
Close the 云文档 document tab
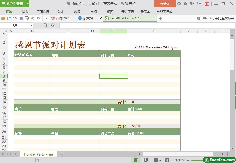pos(101,18)
